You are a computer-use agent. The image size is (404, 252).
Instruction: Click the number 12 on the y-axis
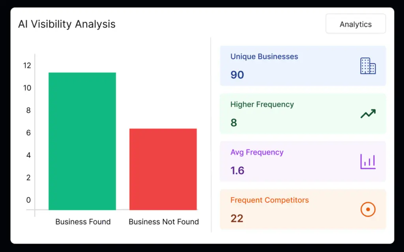tap(27, 65)
